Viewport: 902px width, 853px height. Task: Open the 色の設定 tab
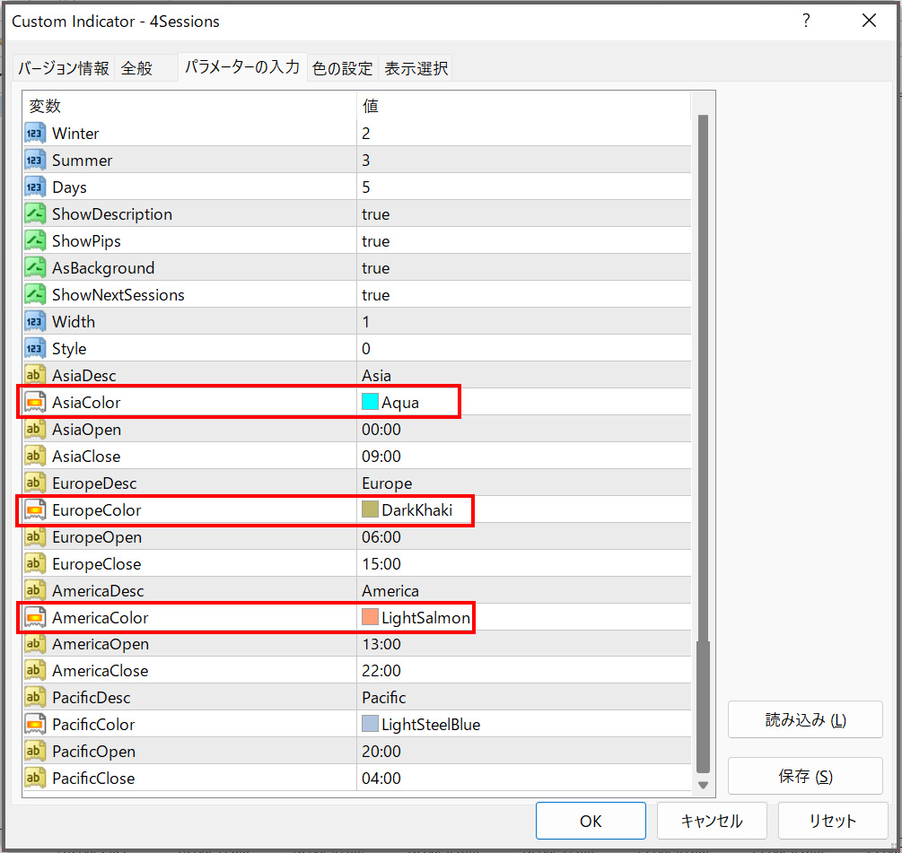pos(342,68)
